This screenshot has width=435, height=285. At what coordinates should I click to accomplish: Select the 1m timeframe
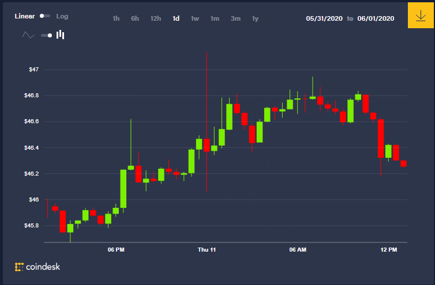pos(215,18)
